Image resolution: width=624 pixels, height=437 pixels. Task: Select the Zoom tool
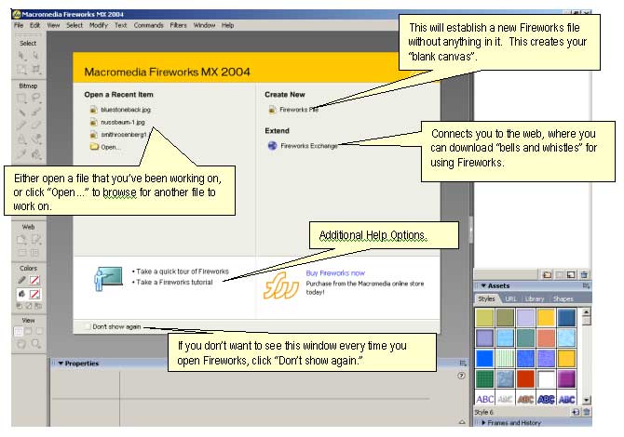click(x=35, y=344)
